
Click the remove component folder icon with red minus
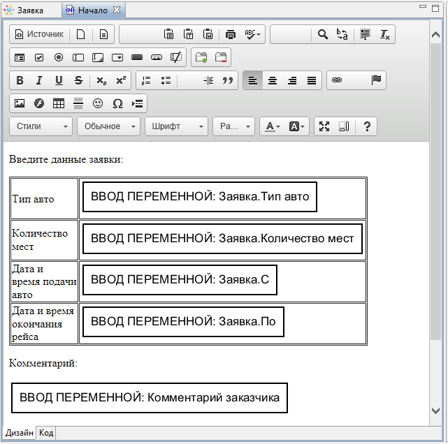point(221,58)
